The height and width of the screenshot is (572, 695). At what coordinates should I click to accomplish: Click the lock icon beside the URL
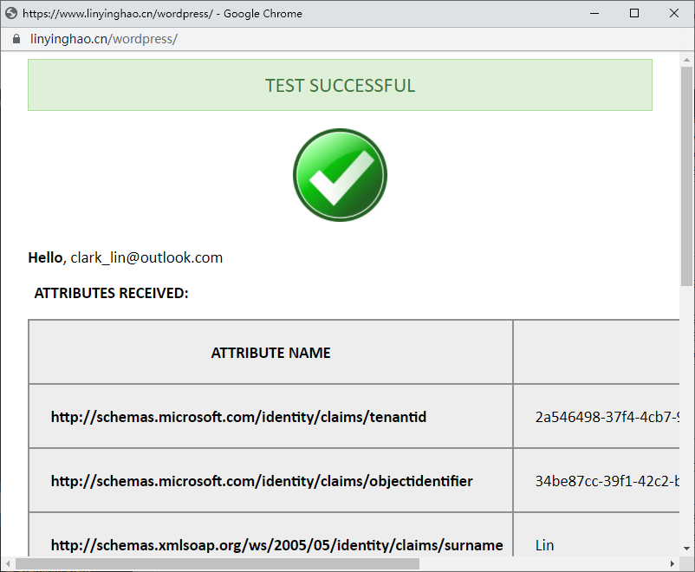[x=16, y=39]
